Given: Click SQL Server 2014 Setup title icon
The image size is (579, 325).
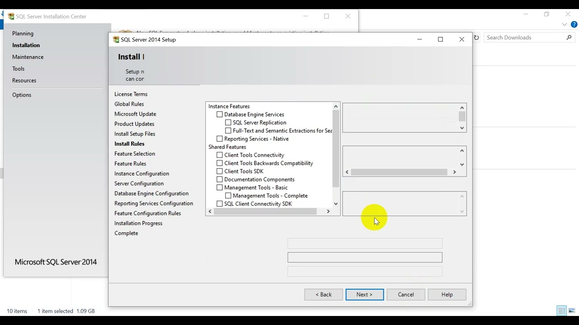Looking at the screenshot, I should [x=116, y=40].
